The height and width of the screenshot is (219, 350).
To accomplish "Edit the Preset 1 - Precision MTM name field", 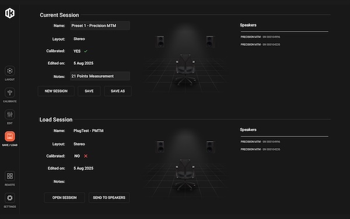I will coord(100,26).
